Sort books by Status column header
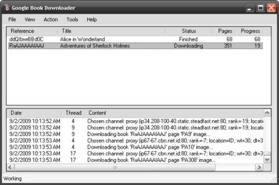The height and width of the screenshot is (185, 279). 188,31
